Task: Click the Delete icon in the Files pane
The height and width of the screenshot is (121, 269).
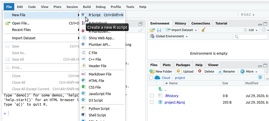Action: [200, 71]
